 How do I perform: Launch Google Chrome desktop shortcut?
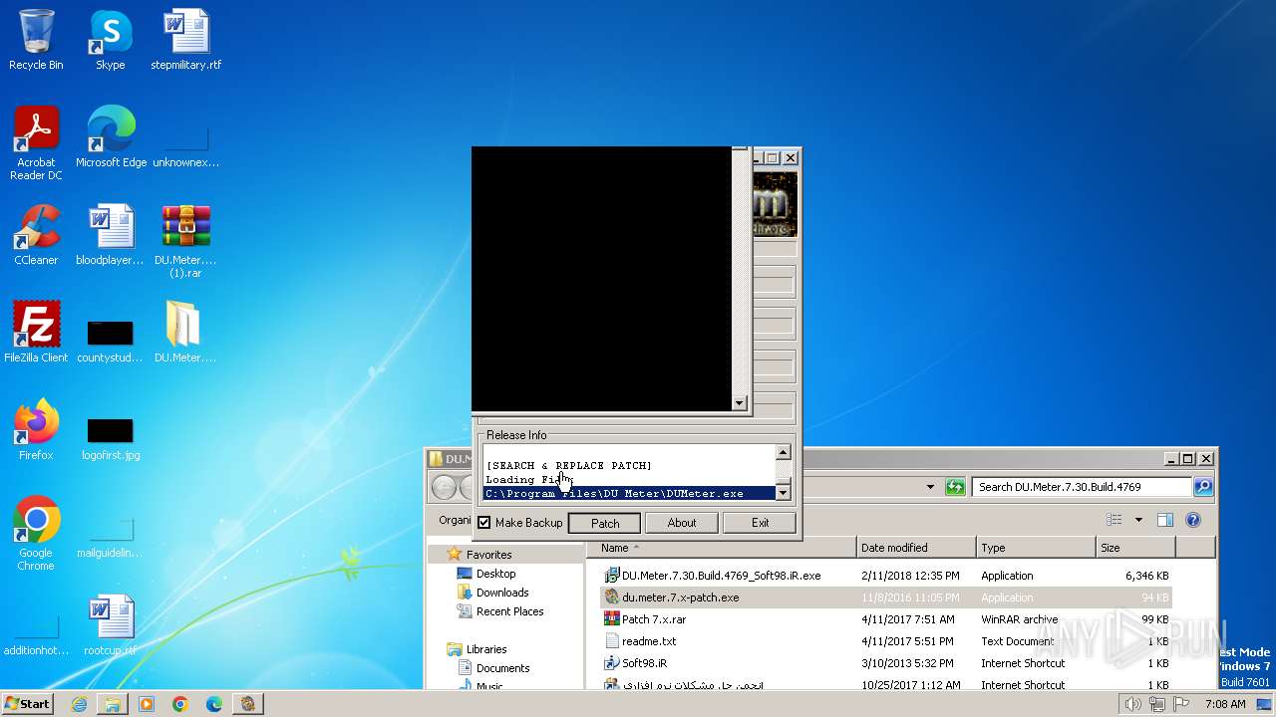[36, 533]
